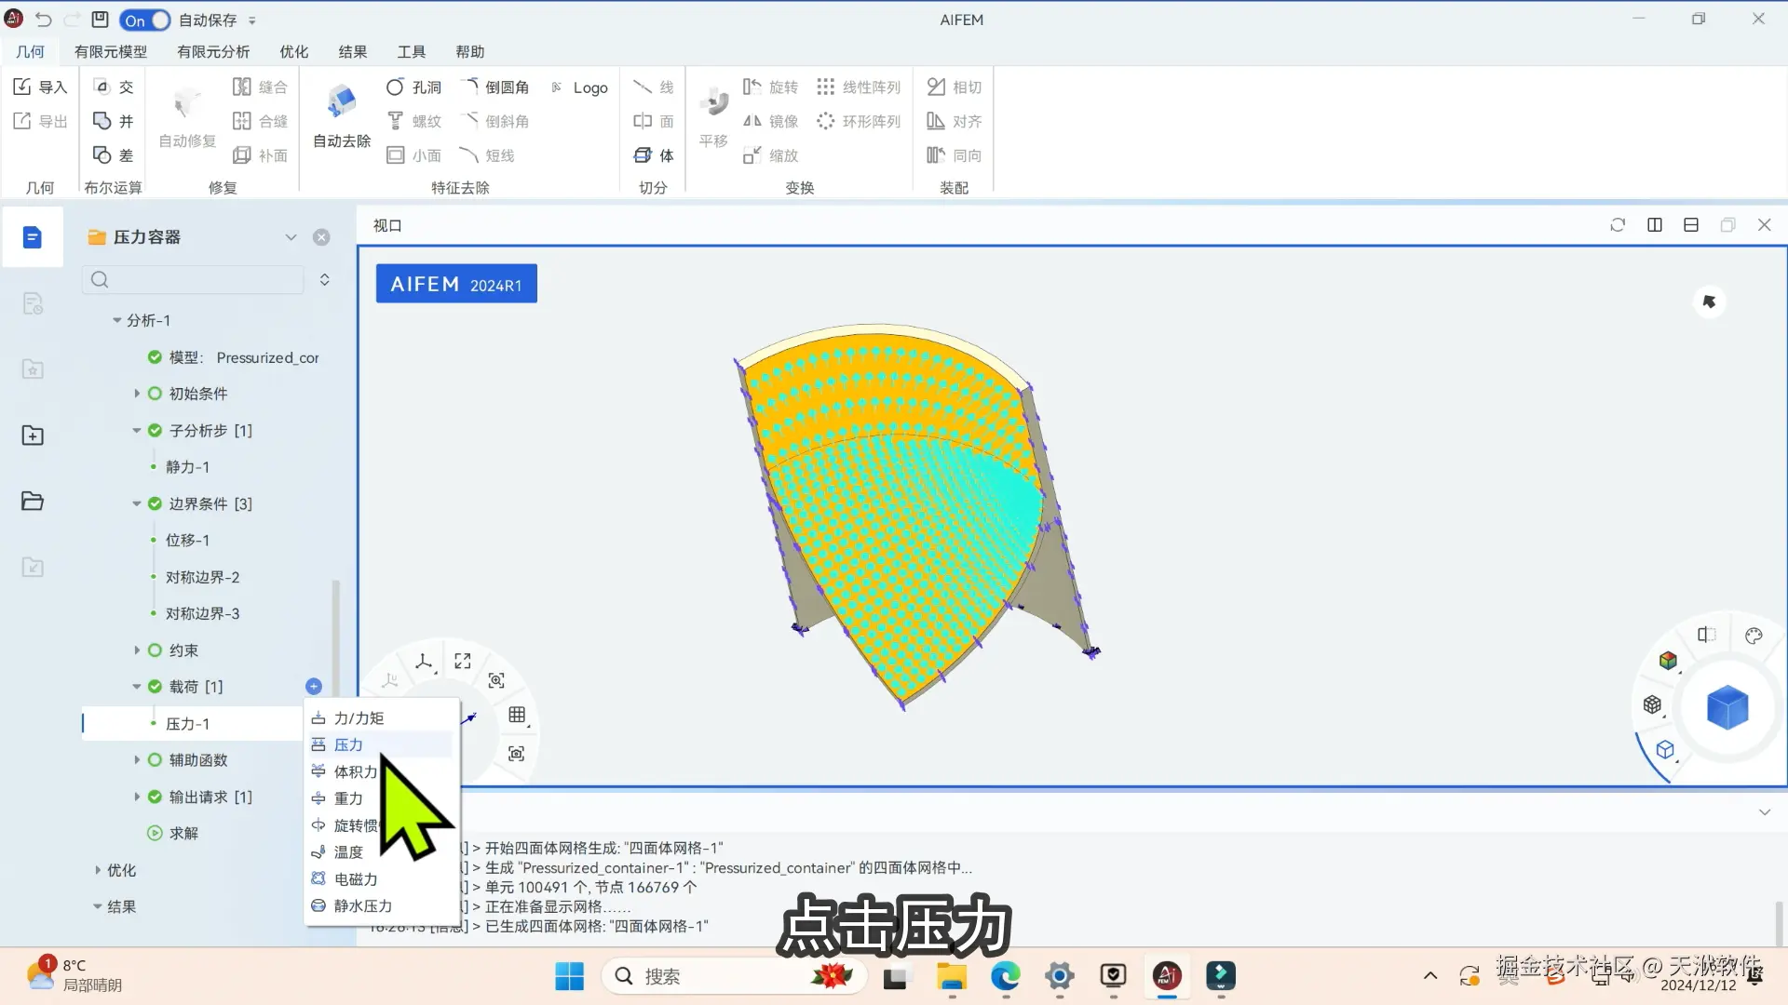Expand the 初始条件 tree node
This screenshot has width=1788, height=1005.
(137, 394)
